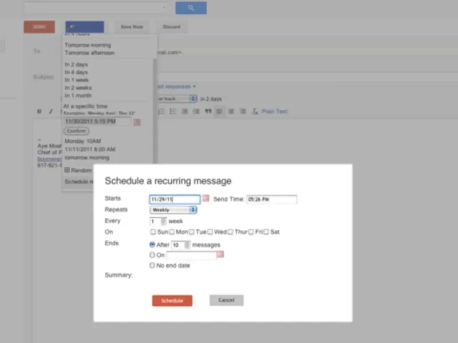This screenshot has width=458, height=343.
Task: Check the Thur day checkbox
Action: pyautogui.click(x=230, y=232)
